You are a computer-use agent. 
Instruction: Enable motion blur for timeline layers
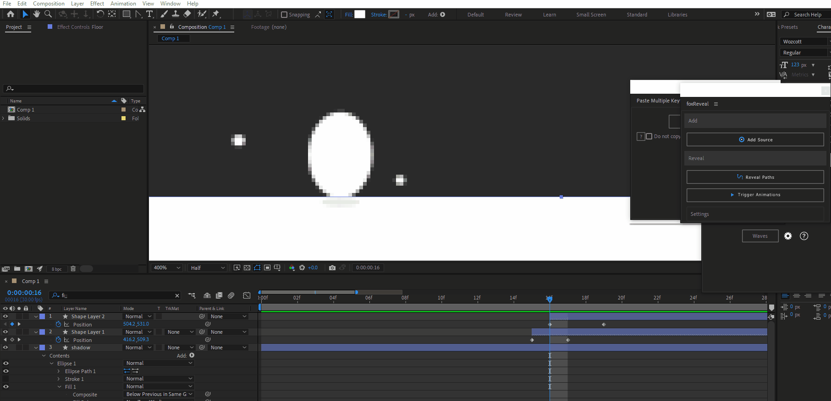(231, 295)
